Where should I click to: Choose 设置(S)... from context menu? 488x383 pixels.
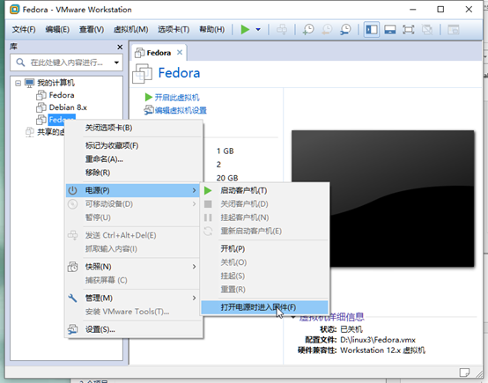point(134,329)
